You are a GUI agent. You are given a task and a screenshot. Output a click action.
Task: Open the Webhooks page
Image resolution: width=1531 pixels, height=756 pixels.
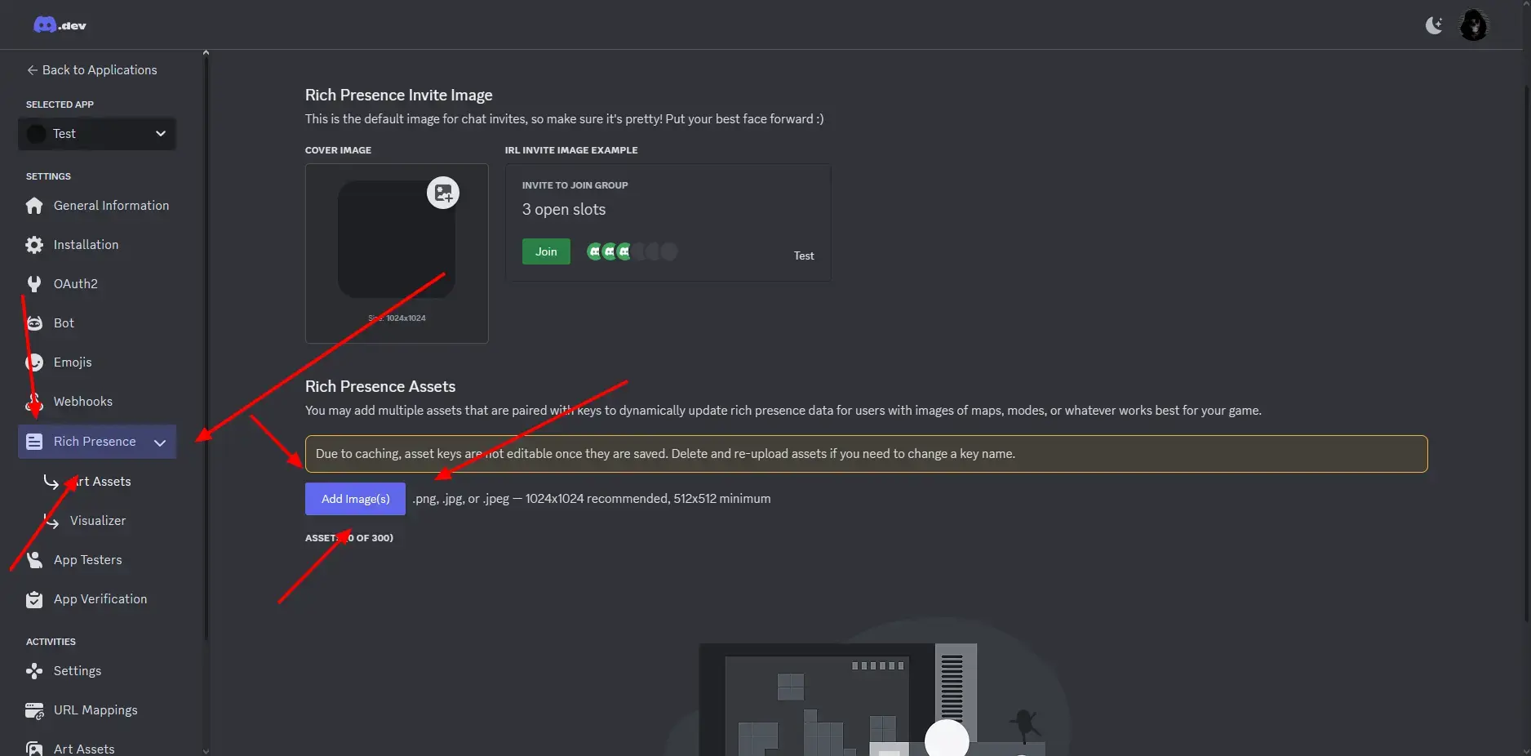coord(82,402)
